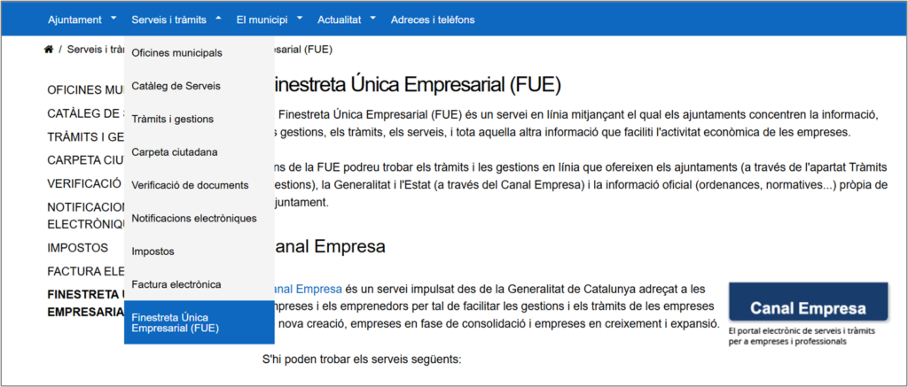Click the home icon in breadcrumb
908x387 pixels.
coord(48,50)
